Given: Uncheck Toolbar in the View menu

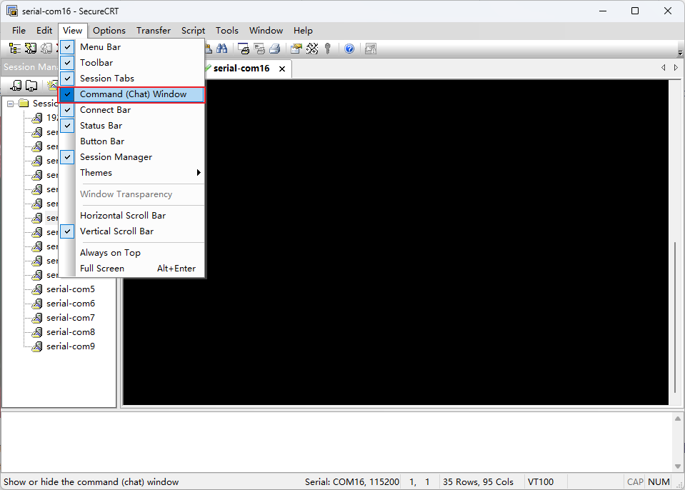Looking at the screenshot, I should (132, 62).
